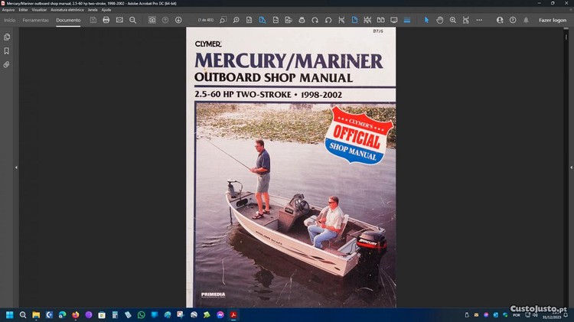The image size is (574, 322).
Task: Switch to the Ferramentas tab
Action: 36,20
